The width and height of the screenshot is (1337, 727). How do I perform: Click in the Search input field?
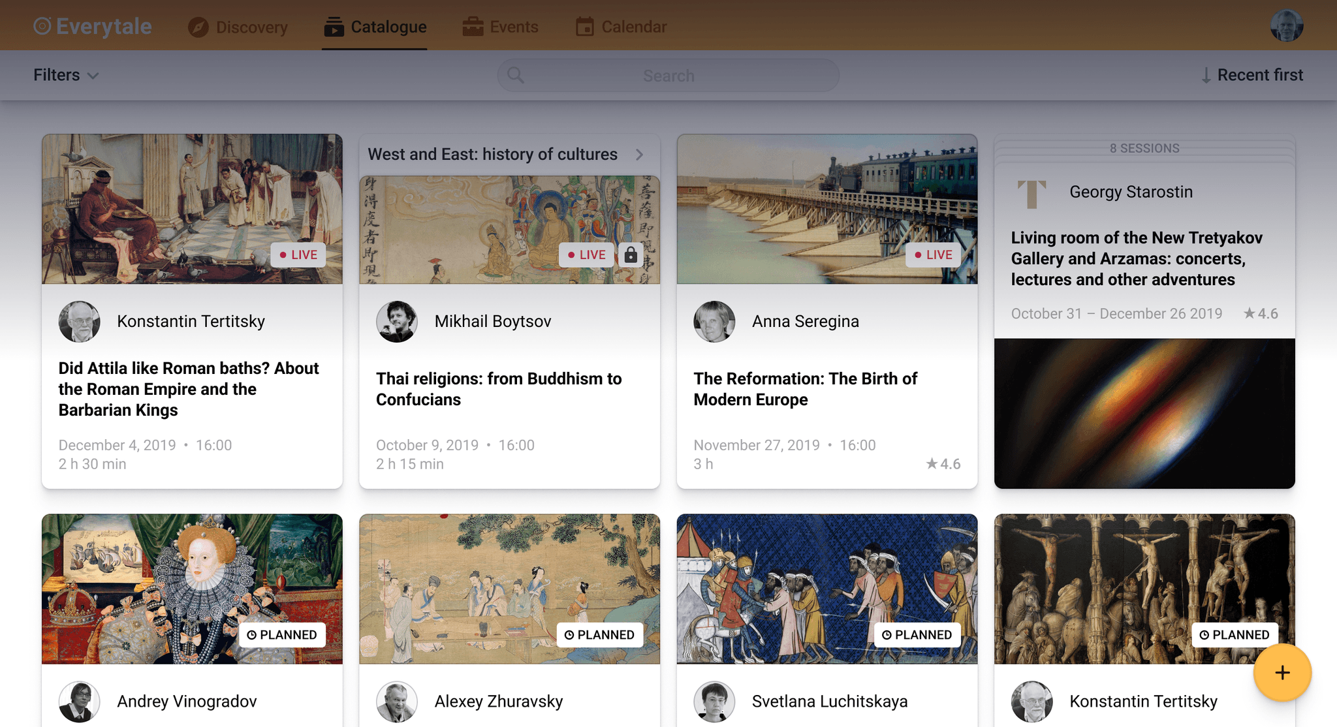(668, 76)
